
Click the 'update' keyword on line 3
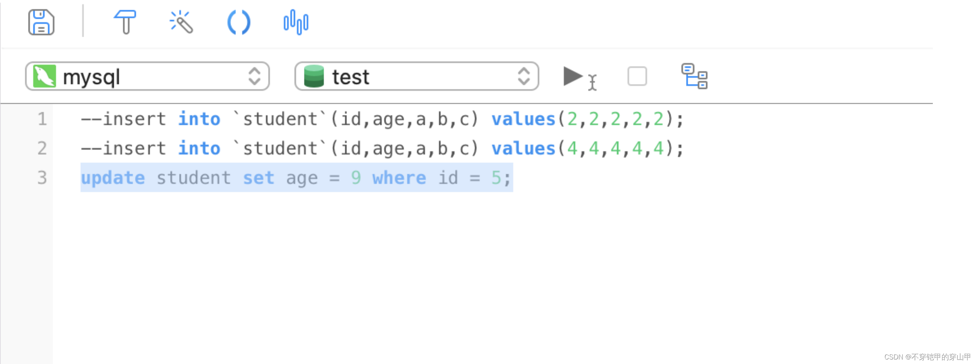(x=113, y=178)
